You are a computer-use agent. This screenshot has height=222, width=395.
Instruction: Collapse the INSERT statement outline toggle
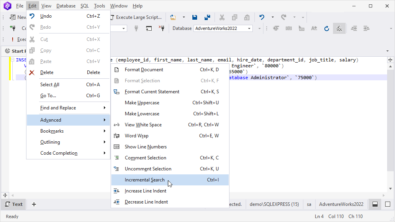click(x=12, y=60)
